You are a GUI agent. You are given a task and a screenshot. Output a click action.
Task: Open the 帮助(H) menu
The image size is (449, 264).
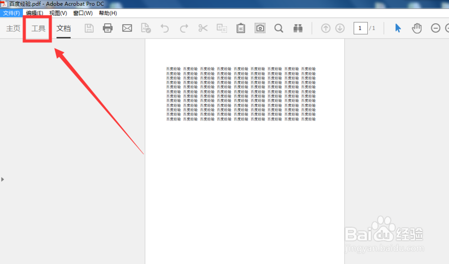[108, 13]
